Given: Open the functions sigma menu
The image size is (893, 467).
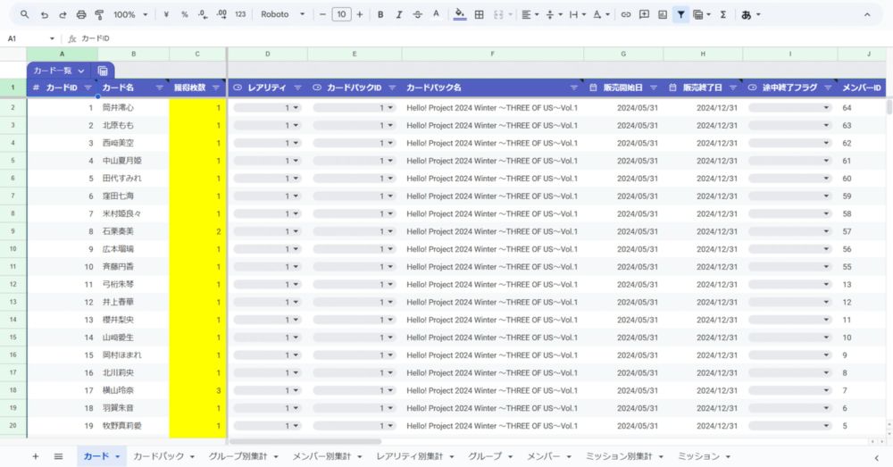Looking at the screenshot, I should coord(722,15).
